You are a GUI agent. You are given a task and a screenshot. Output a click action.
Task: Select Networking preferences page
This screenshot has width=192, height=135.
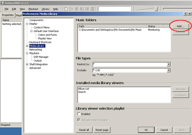click(36, 49)
